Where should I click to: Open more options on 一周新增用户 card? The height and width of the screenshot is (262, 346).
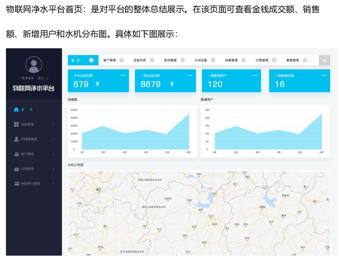(255, 75)
